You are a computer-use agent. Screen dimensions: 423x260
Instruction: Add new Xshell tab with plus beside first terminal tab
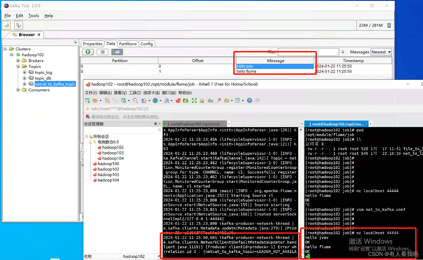(229, 124)
